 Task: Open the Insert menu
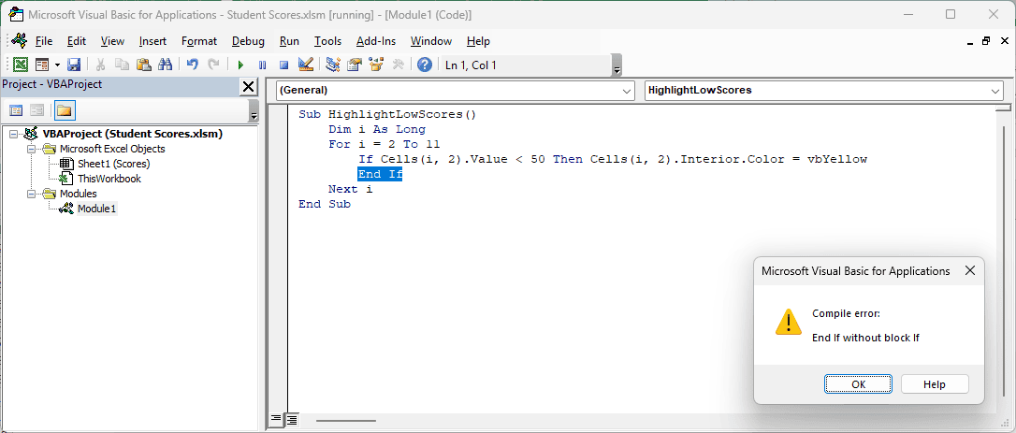pyautogui.click(x=152, y=41)
